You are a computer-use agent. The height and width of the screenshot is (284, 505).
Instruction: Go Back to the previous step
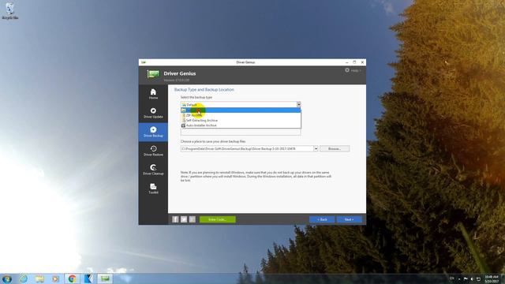click(322, 219)
